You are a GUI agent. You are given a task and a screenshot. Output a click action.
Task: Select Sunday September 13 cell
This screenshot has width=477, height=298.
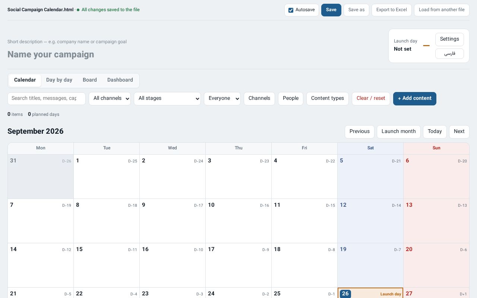[x=436, y=221]
